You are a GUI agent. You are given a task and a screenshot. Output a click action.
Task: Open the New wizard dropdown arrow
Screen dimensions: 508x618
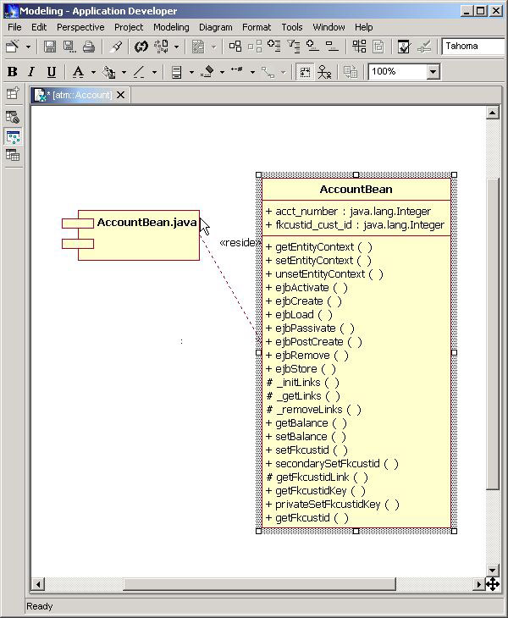click(x=29, y=47)
